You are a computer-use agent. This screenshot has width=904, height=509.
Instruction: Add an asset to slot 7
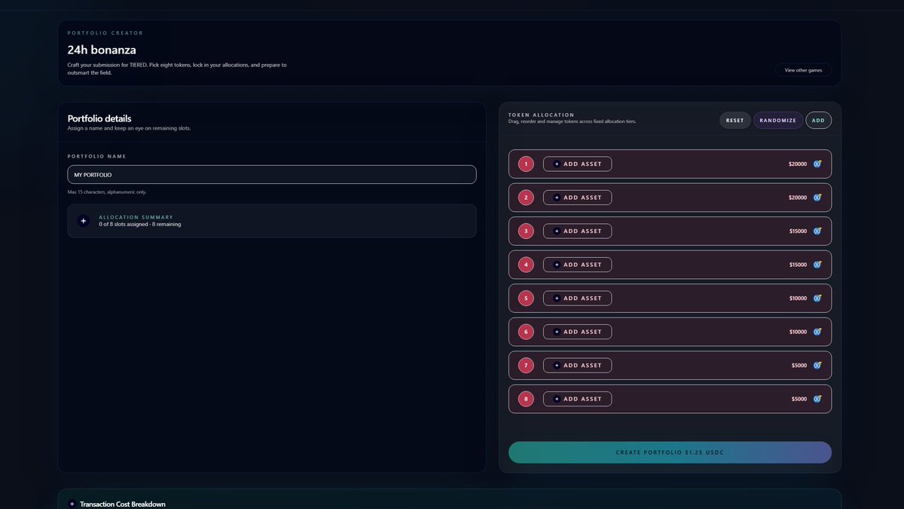pos(577,365)
